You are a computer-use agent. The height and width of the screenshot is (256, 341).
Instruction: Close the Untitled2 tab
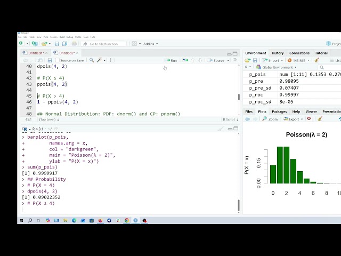77,53
